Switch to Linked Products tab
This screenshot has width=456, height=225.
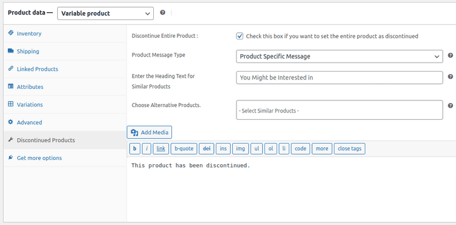coord(37,69)
